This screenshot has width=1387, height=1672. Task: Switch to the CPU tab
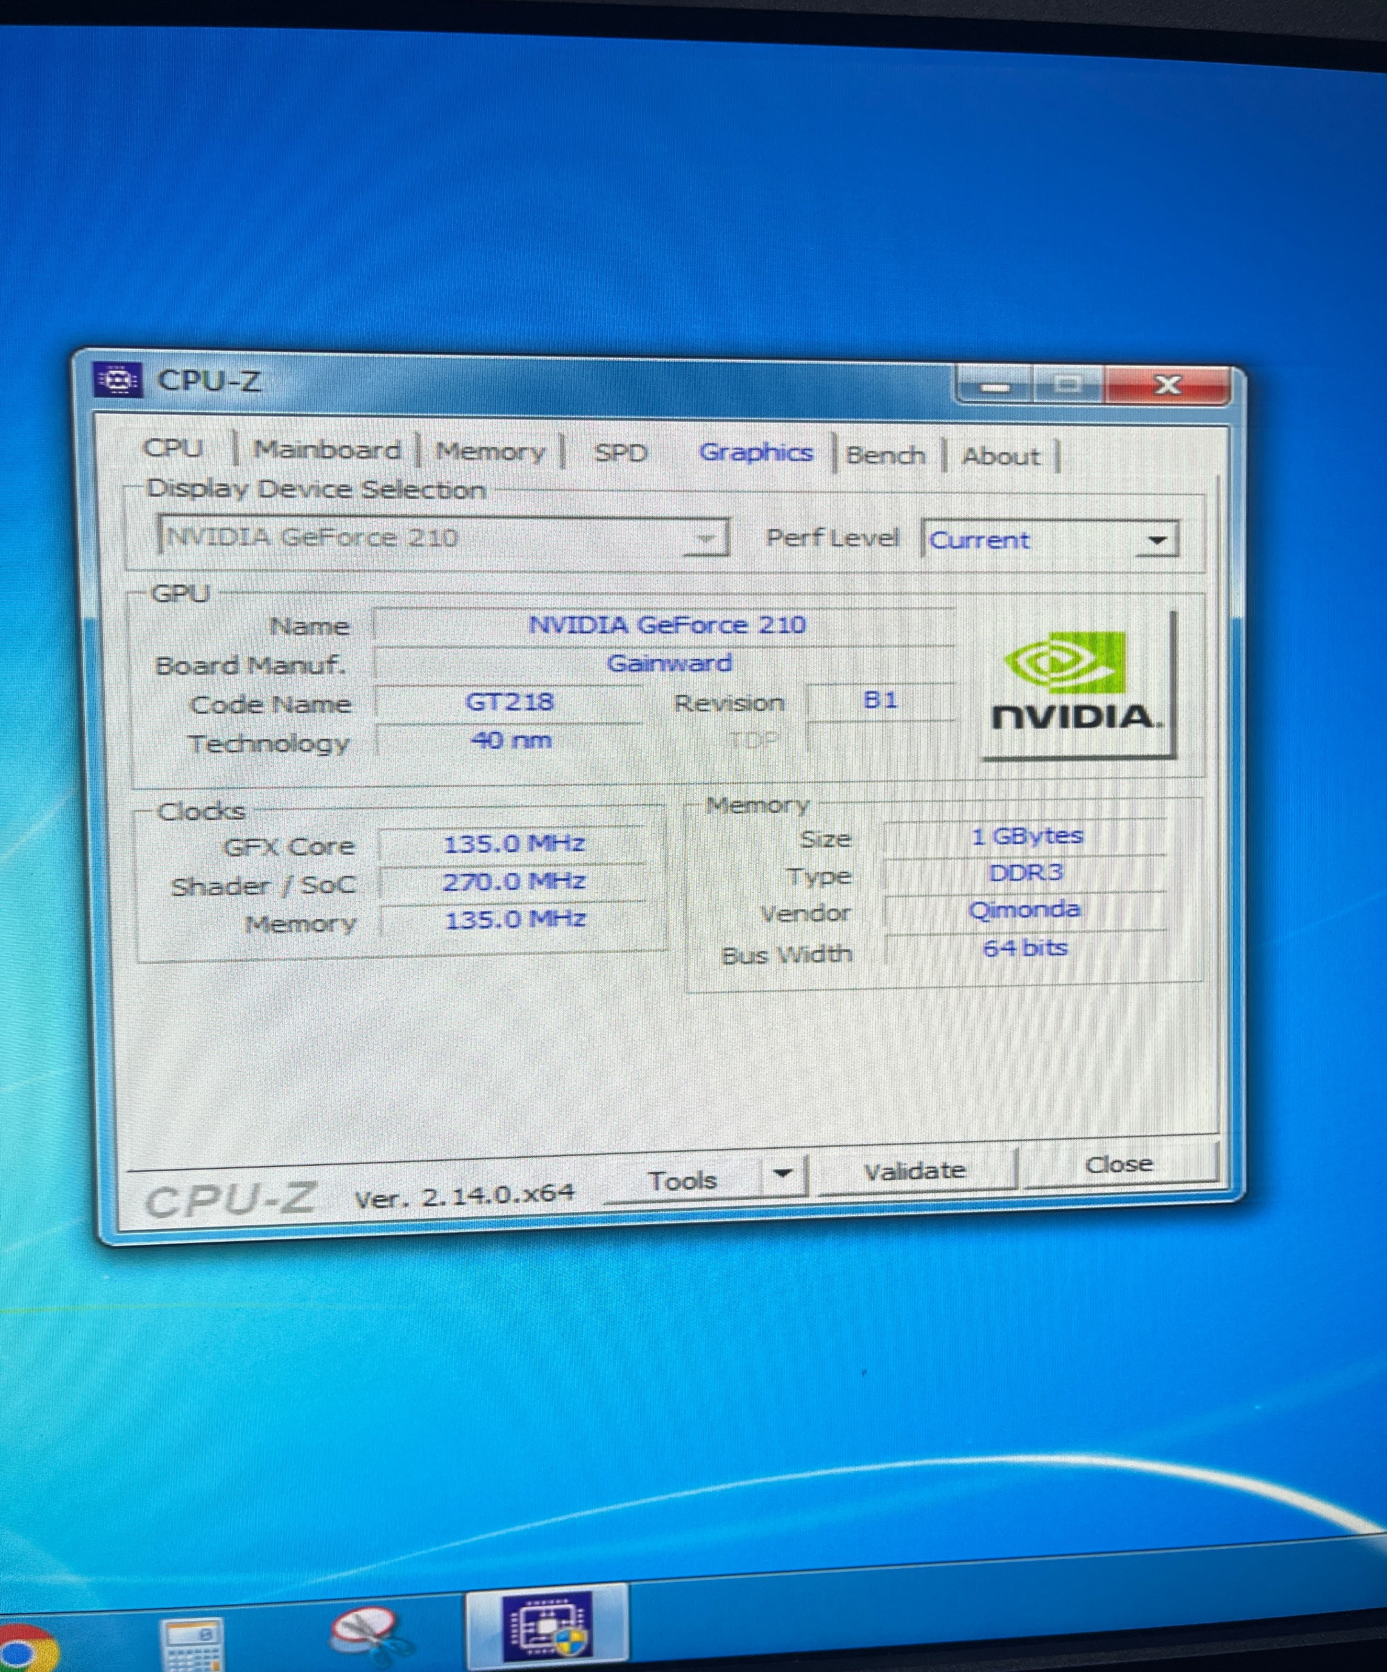(x=173, y=447)
